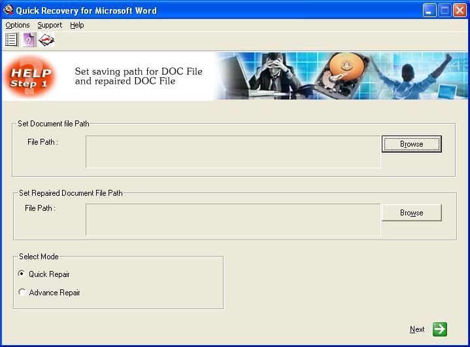Screen dimensions: 470x347
Task: Click the app icon in title bar
Action: [8, 10]
